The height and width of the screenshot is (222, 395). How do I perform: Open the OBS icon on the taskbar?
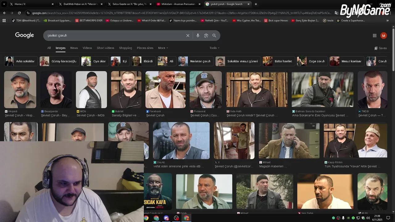(176, 218)
